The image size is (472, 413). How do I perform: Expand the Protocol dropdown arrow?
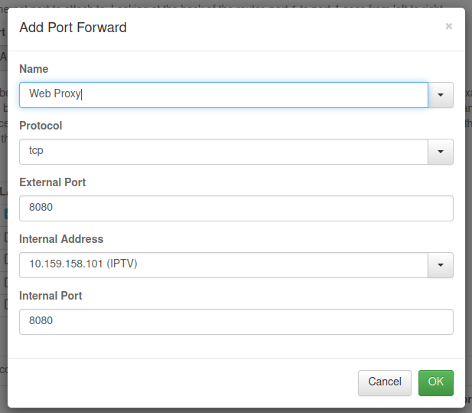441,152
